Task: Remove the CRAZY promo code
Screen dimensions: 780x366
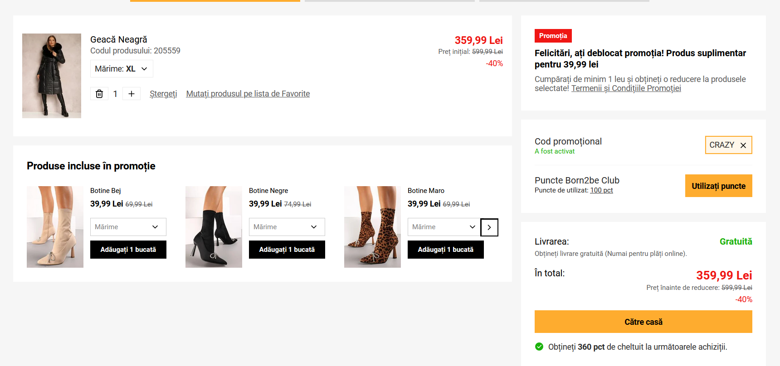Action: (x=743, y=145)
